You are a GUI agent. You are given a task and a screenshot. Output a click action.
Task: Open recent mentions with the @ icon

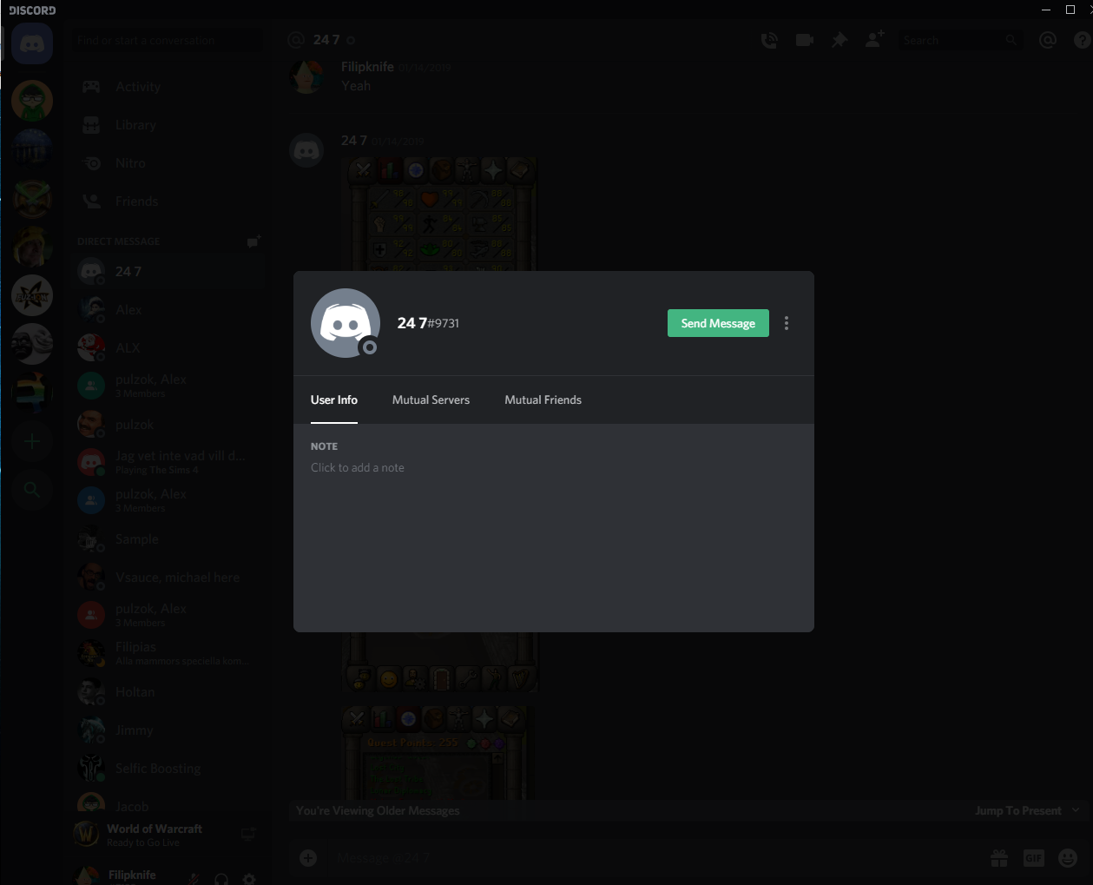[x=1048, y=40]
